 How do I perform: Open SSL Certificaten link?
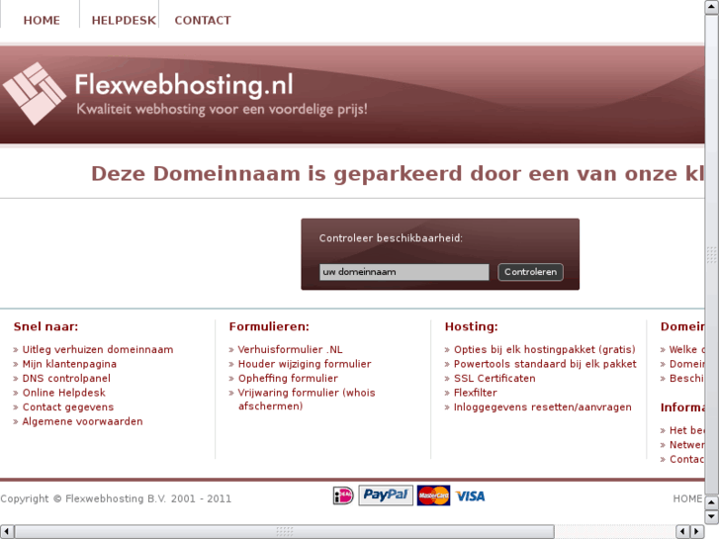point(494,378)
